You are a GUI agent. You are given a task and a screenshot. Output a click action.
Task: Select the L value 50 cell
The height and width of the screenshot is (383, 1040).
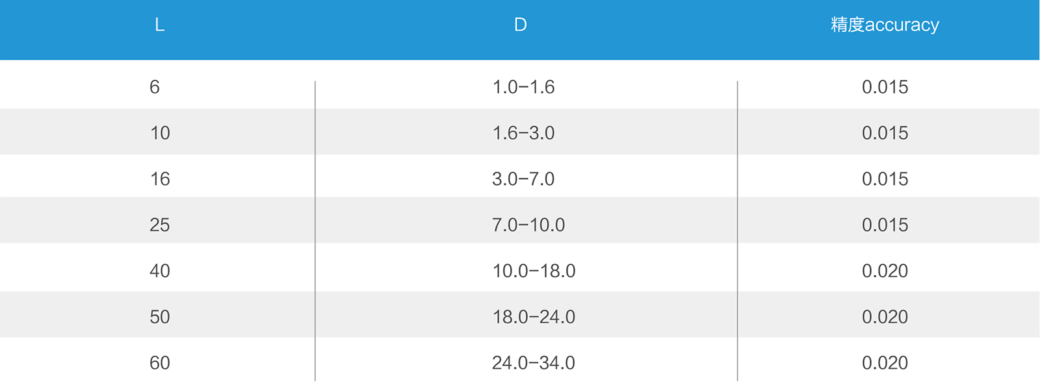tap(160, 317)
